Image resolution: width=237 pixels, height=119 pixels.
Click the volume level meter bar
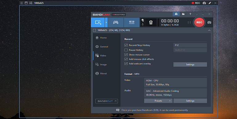tap(159, 22)
